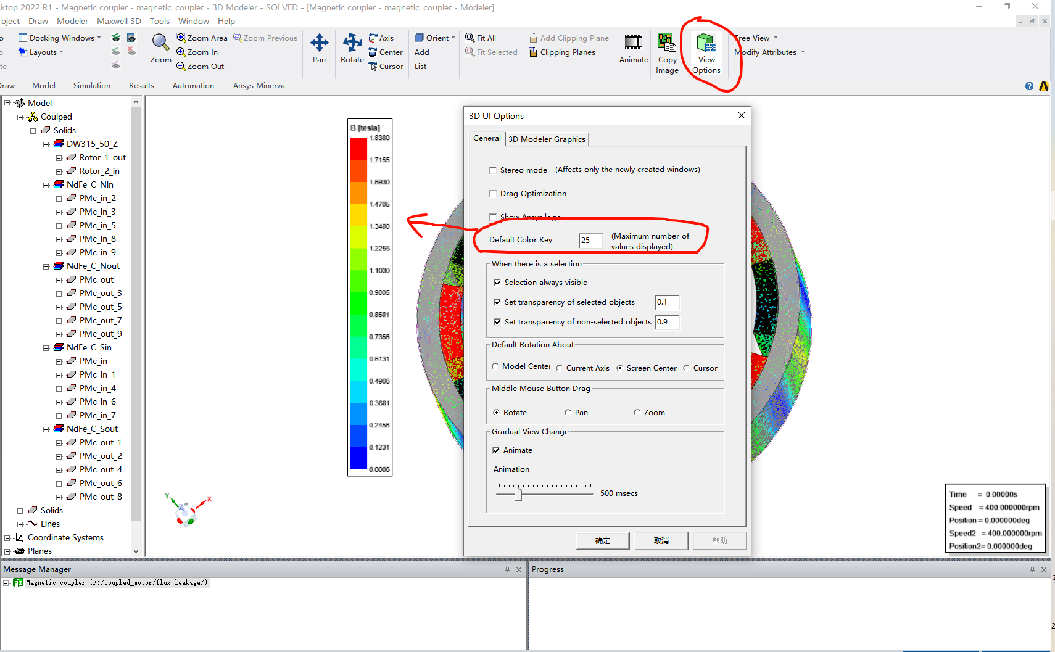The width and height of the screenshot is (1055, 652).
Task: Click the Copy Image tool
Action: (x=667, y=52)
